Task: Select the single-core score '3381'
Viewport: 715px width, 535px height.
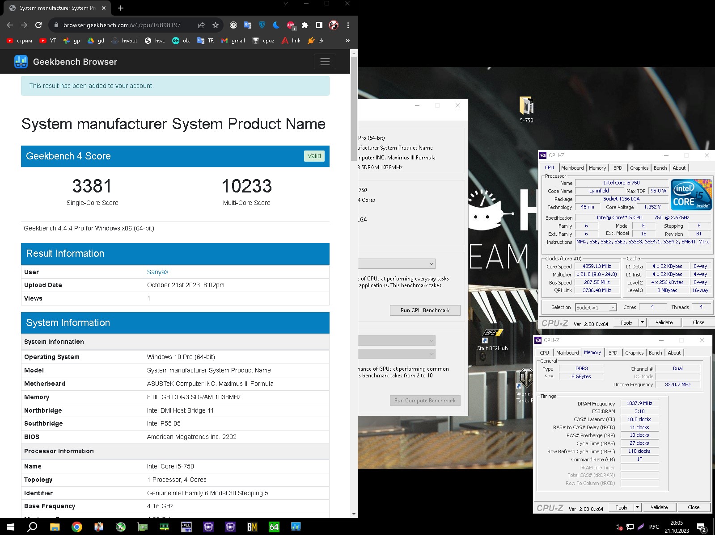Action: (x=92, y=186)
